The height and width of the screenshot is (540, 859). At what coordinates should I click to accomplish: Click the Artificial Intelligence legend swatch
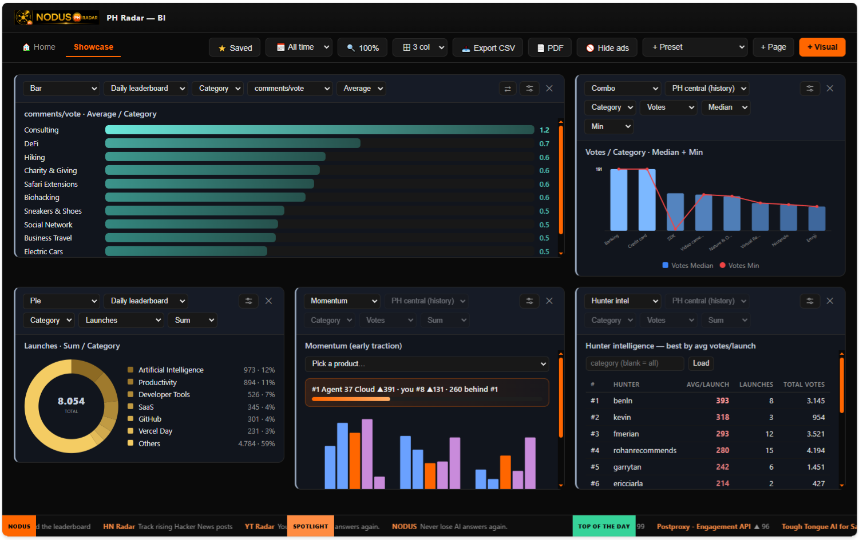pos(130,370)
